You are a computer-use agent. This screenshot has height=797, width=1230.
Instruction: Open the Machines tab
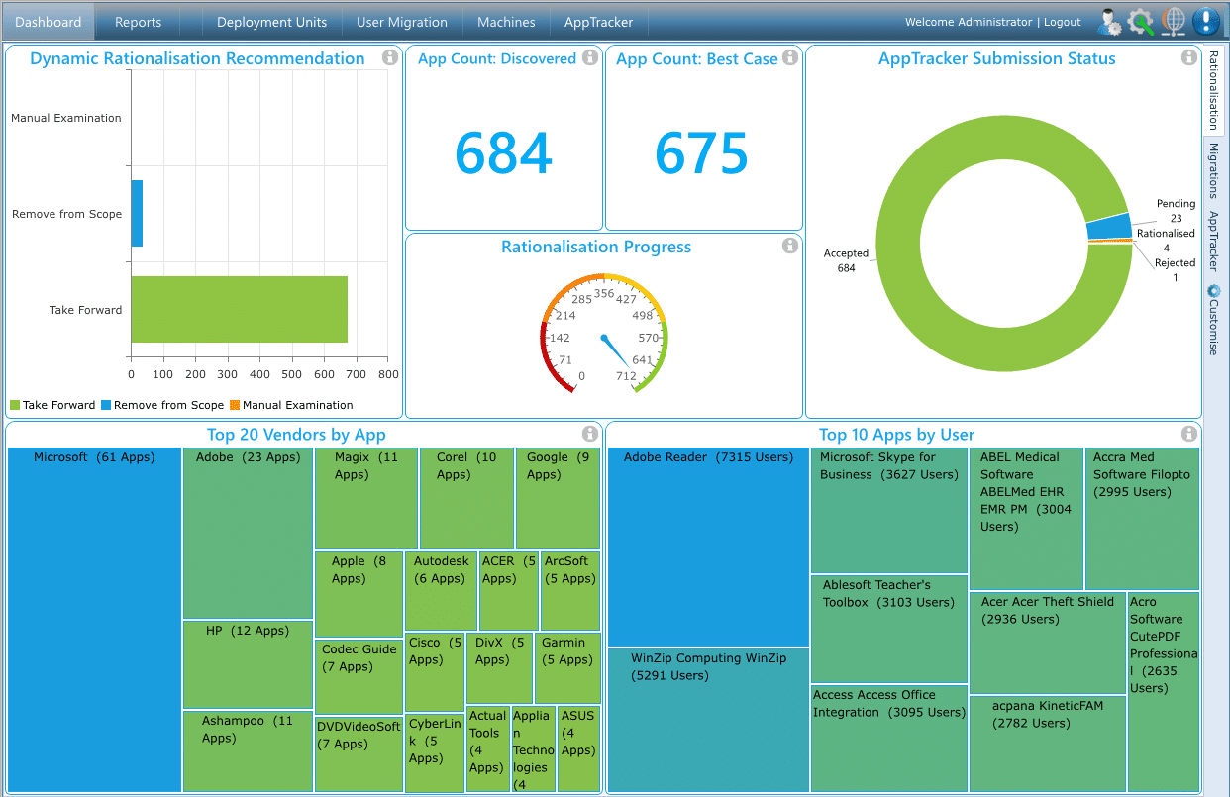tap(506, 22)
